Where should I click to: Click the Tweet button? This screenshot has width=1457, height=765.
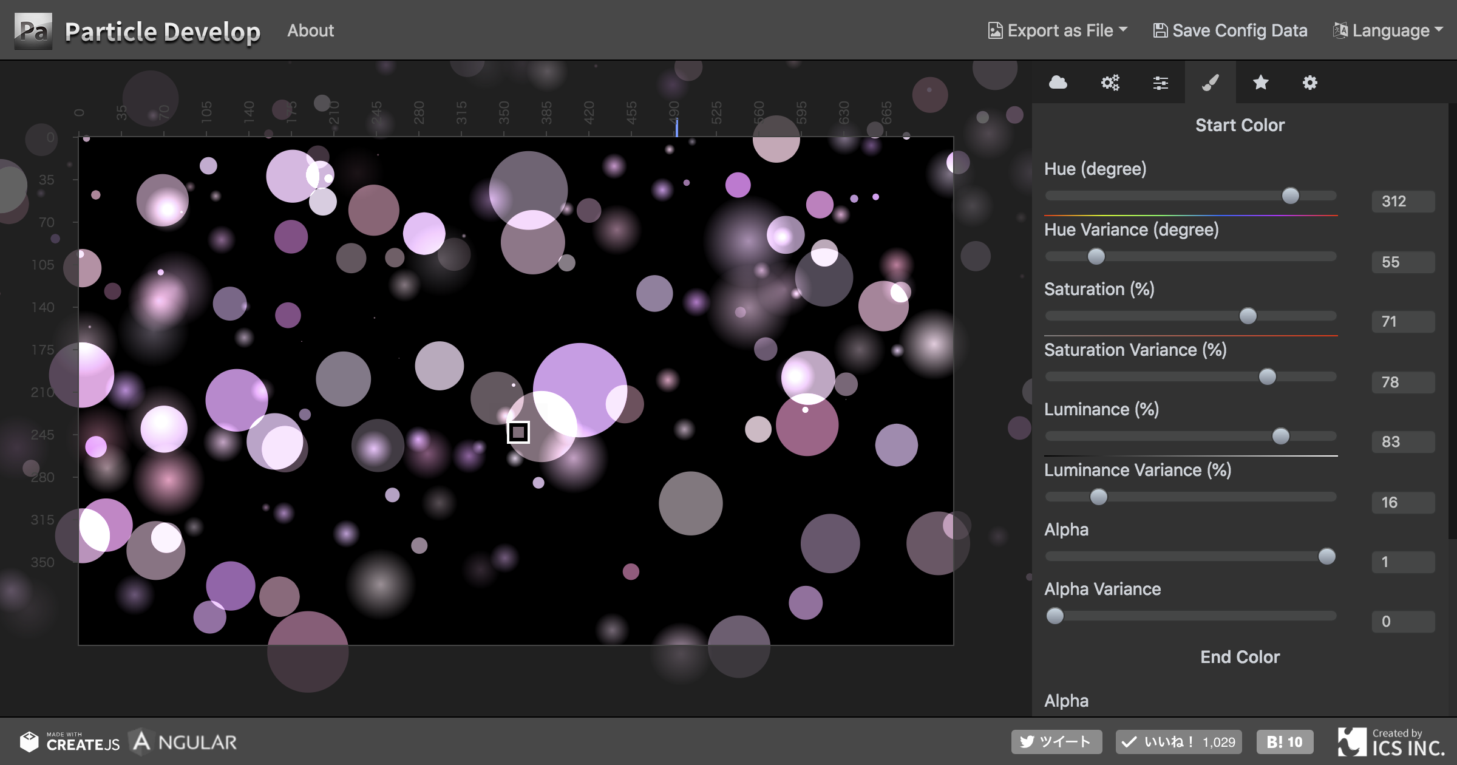point(1056,742)
